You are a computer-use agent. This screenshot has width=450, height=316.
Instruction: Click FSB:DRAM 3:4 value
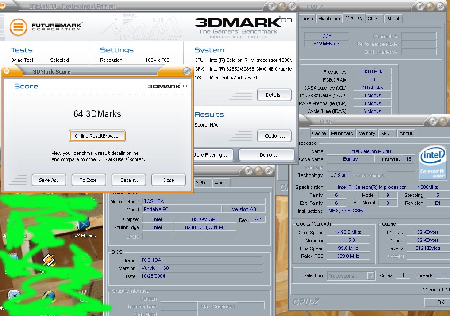[372, 79]
